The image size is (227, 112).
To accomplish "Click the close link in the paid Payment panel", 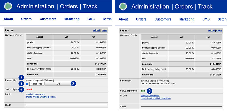I will 219,30.
